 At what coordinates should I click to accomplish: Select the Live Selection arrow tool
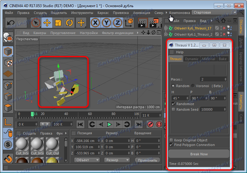click(36, 23)
